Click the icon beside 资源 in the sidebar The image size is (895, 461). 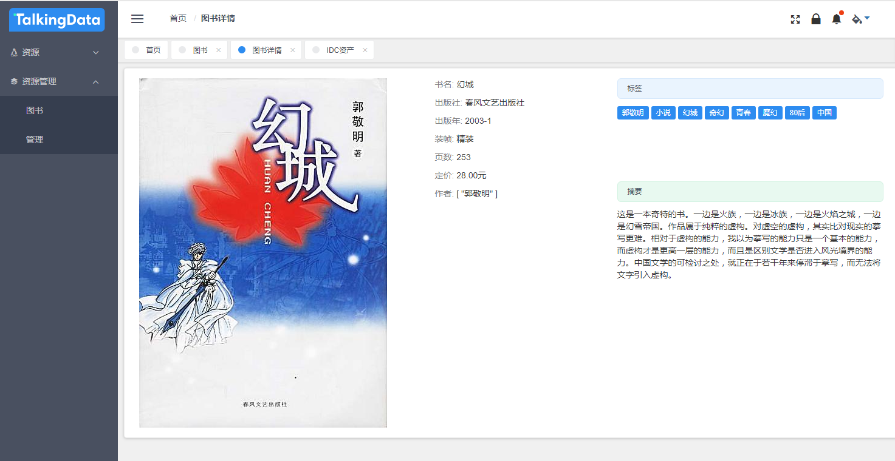point(14,53)
